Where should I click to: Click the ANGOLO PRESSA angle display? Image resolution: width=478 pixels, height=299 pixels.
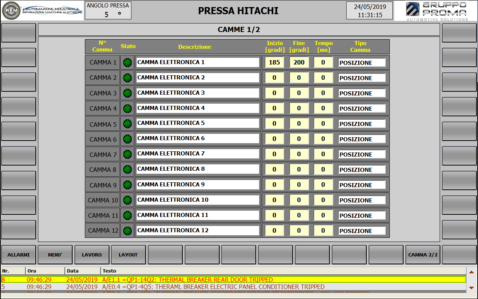pyautogui.click(x=108, y=10)
